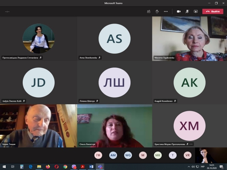Viewport: 227px width, 170px height.
Task: Select the XM avatar of Христина Моряк-Протопопова
Action: [x=189, y=126]
